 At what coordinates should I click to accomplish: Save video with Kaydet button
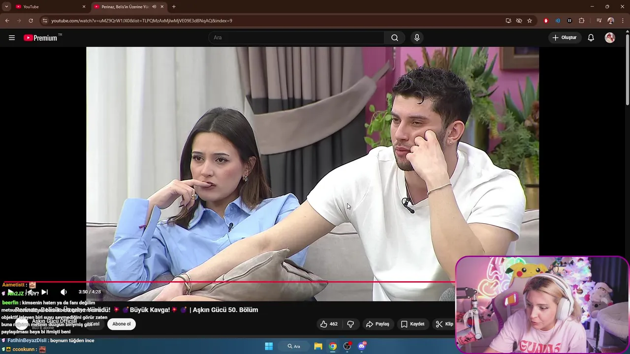click(412, 324)
